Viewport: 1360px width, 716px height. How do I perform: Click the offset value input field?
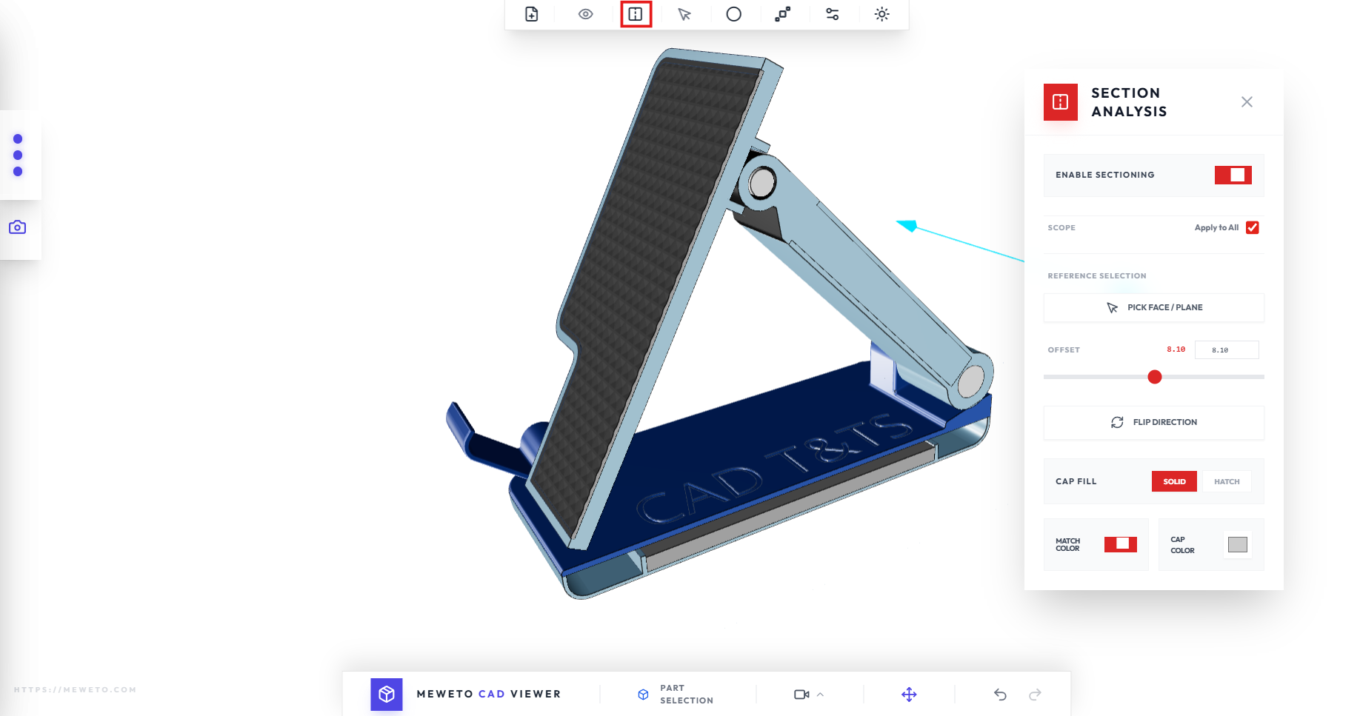pyautogui.click(x=1227, y=349)
